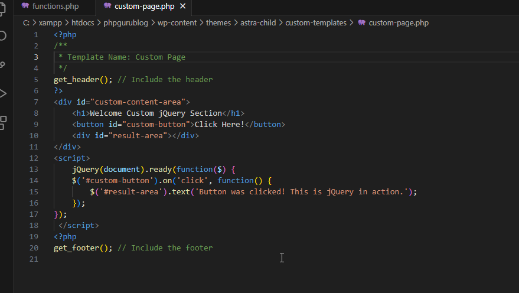Open the custom-templates breadcrumb segment
Screen dimensions: 519x293
[x=317, y=23]
